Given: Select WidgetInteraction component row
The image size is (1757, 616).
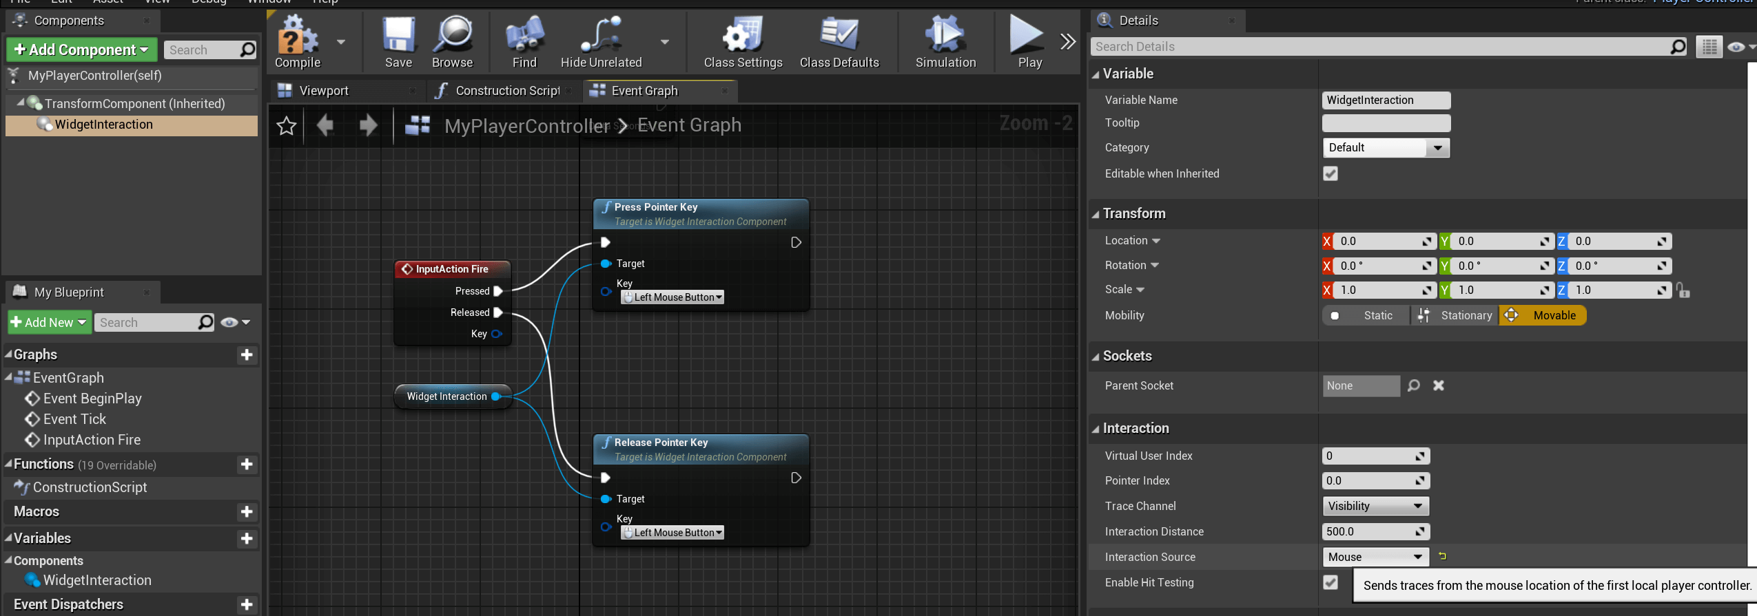Looking at the screenshot, I should (x=131, y=125).
